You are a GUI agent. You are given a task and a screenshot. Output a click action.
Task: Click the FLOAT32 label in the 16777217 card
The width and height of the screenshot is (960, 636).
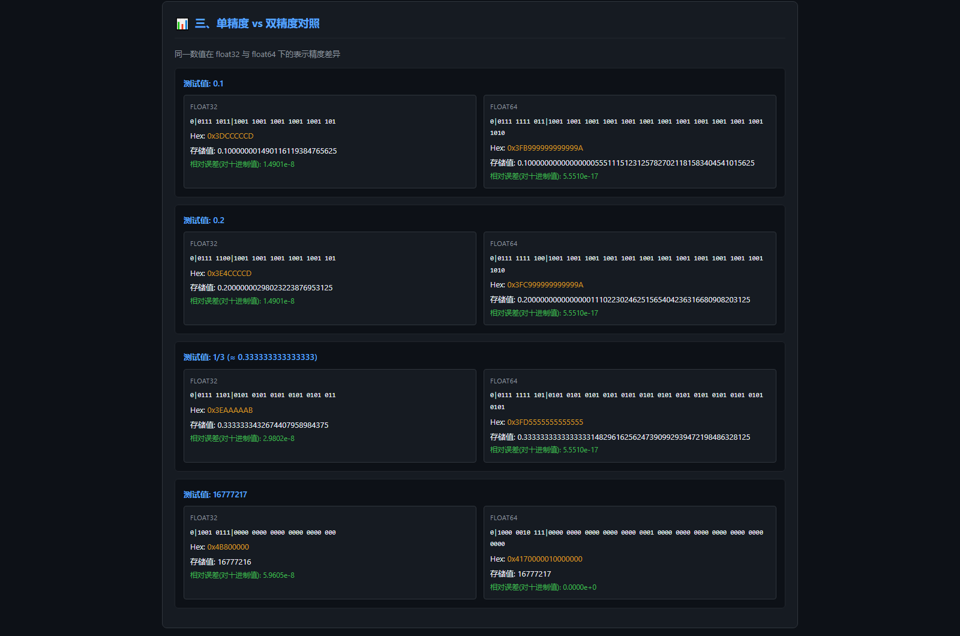pos(204,518)
